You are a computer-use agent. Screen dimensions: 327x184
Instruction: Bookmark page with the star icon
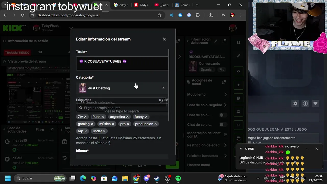point(160,15)
